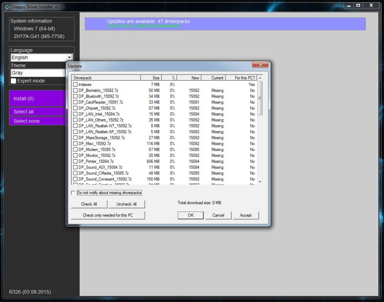The image size is (384, 302).
Task: Select the DP_Monitor_15092.7z row name
Action: 97,155
